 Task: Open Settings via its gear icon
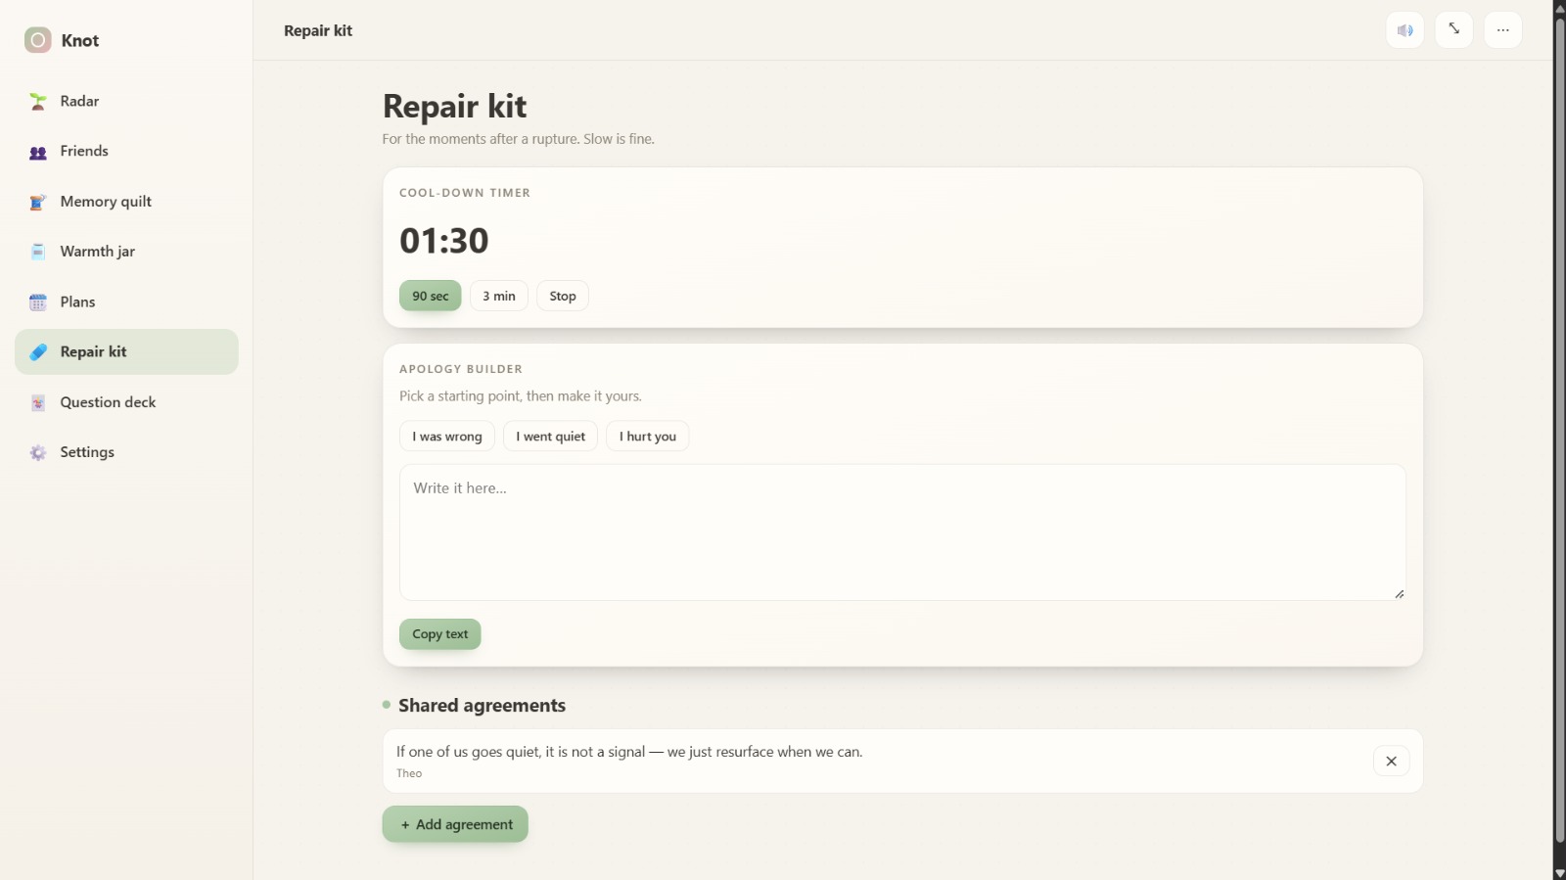coord(38,452)
